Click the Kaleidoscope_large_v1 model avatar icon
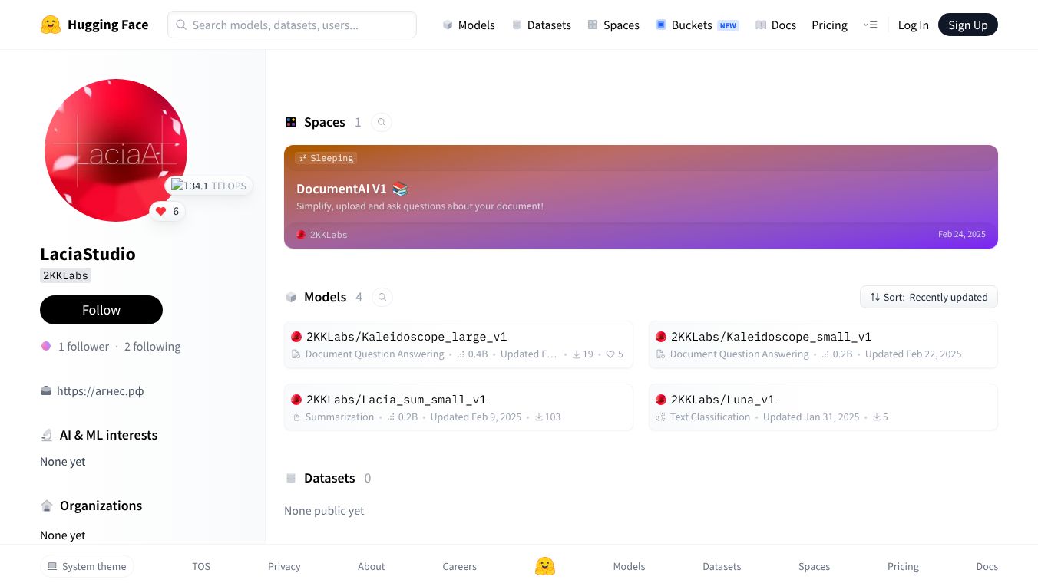1038x583 pixels. pyautogui.click(x=296, y=337)
